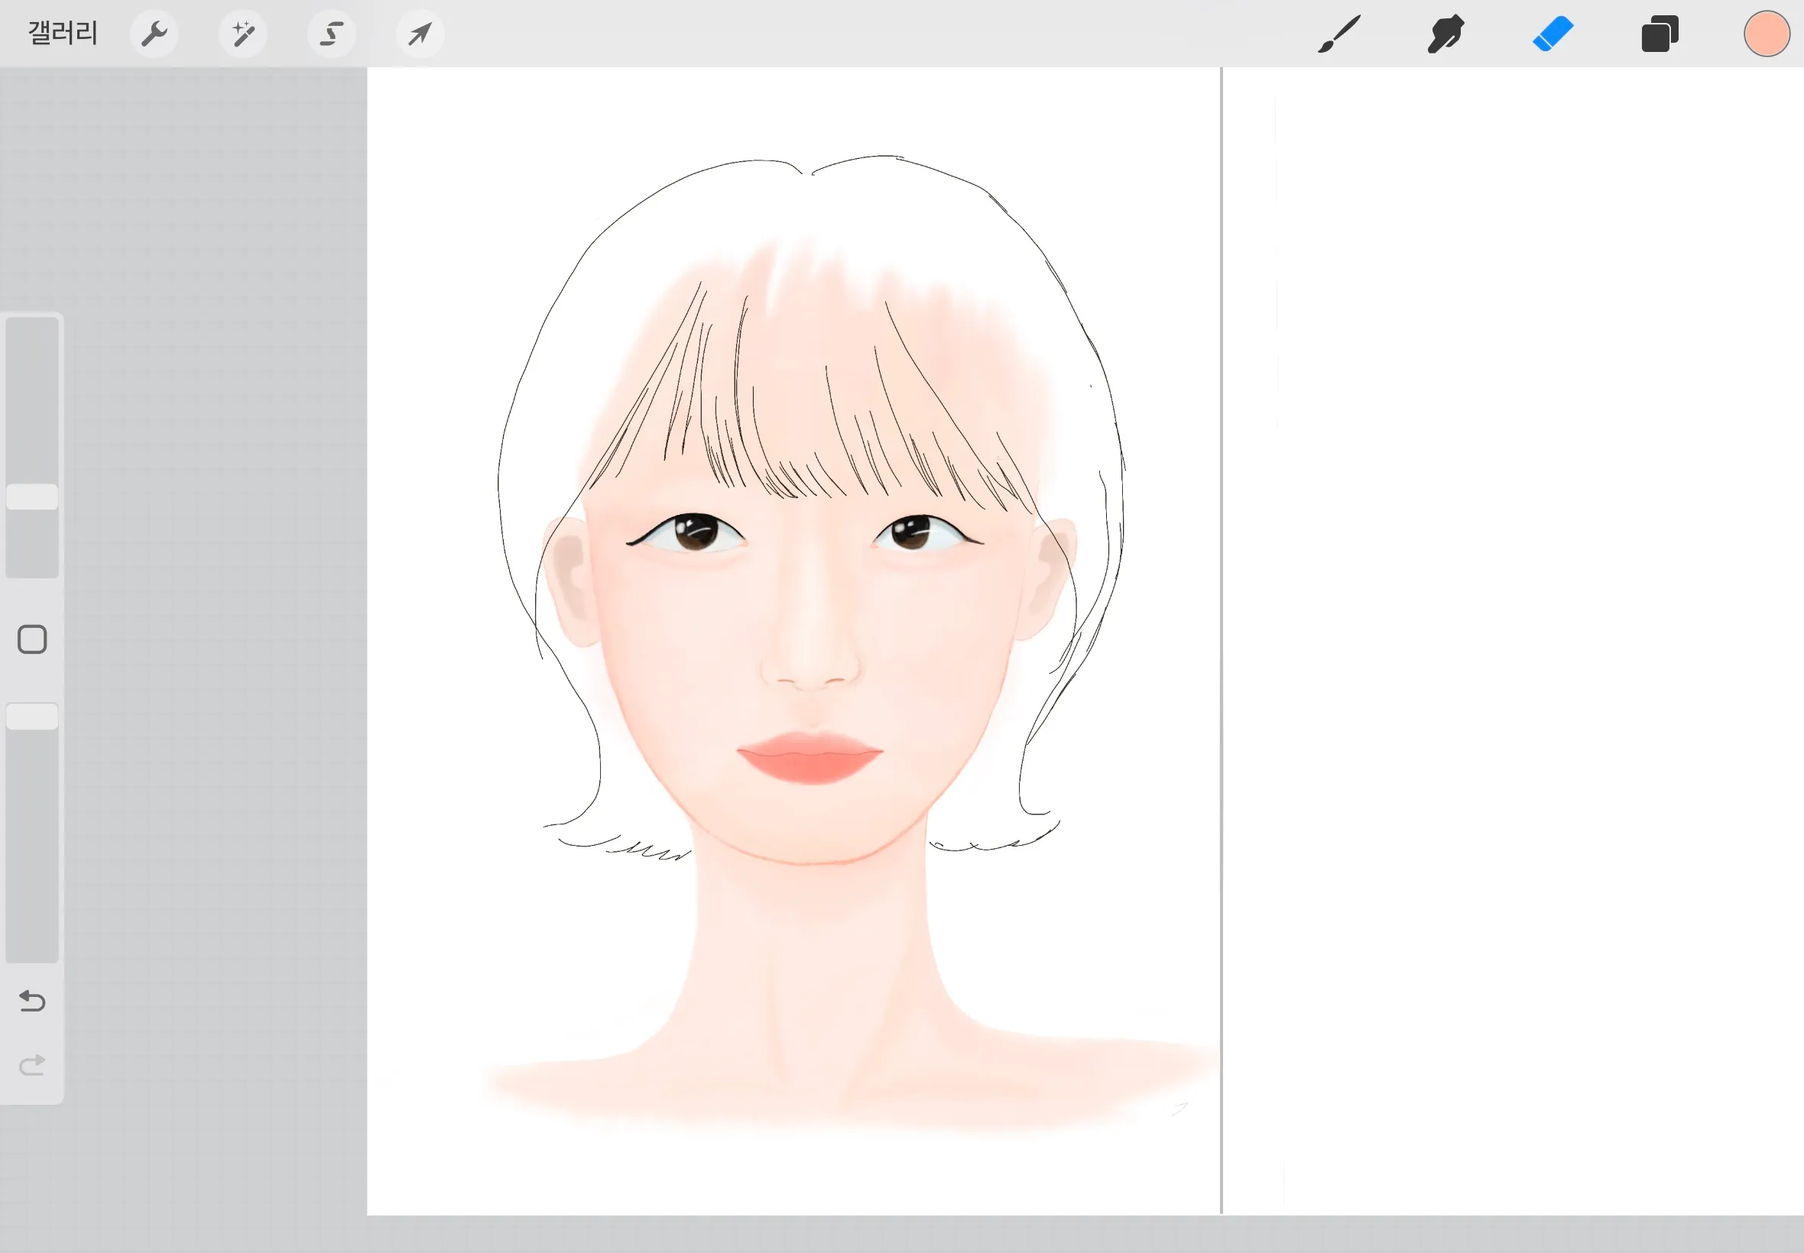Open the Adjustments magic wand menu
The height and width of the screenshot is (1253, 1804).
242,34
